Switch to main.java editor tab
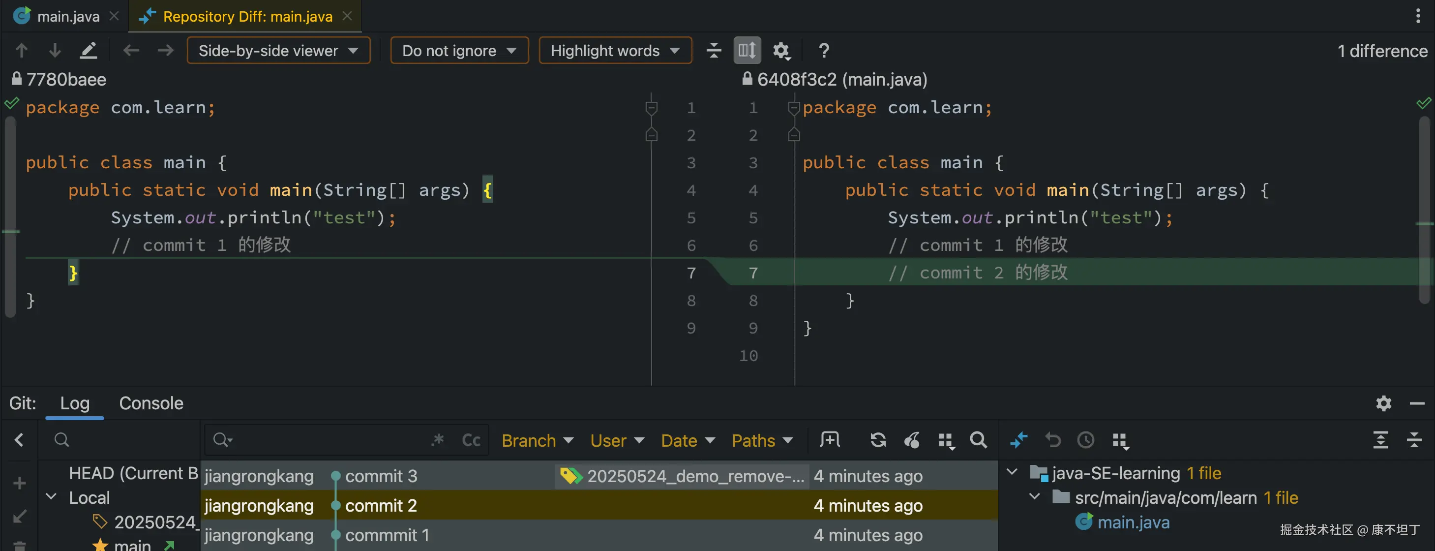 tap(67, 16)
